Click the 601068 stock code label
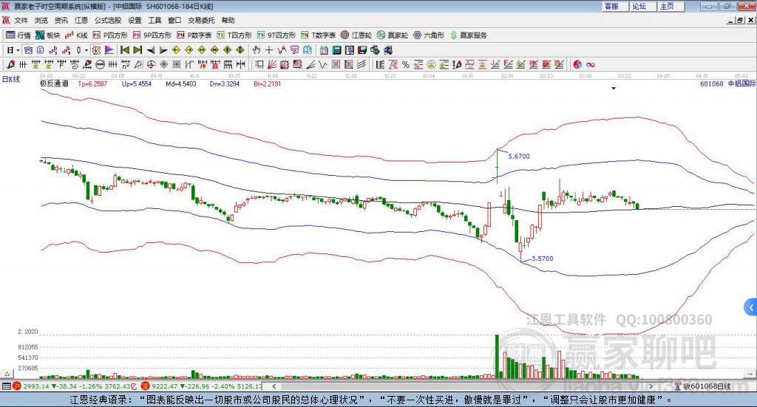The width and height of the screenshot is (757, 407). 712,83
